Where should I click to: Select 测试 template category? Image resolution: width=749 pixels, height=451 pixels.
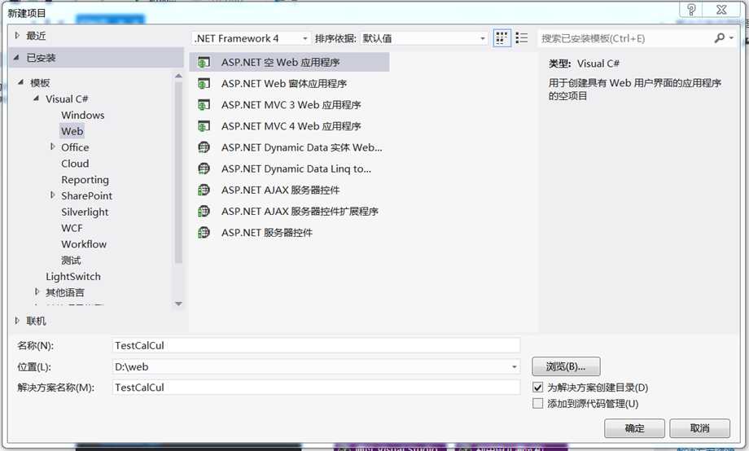click(x=71, y=261)
